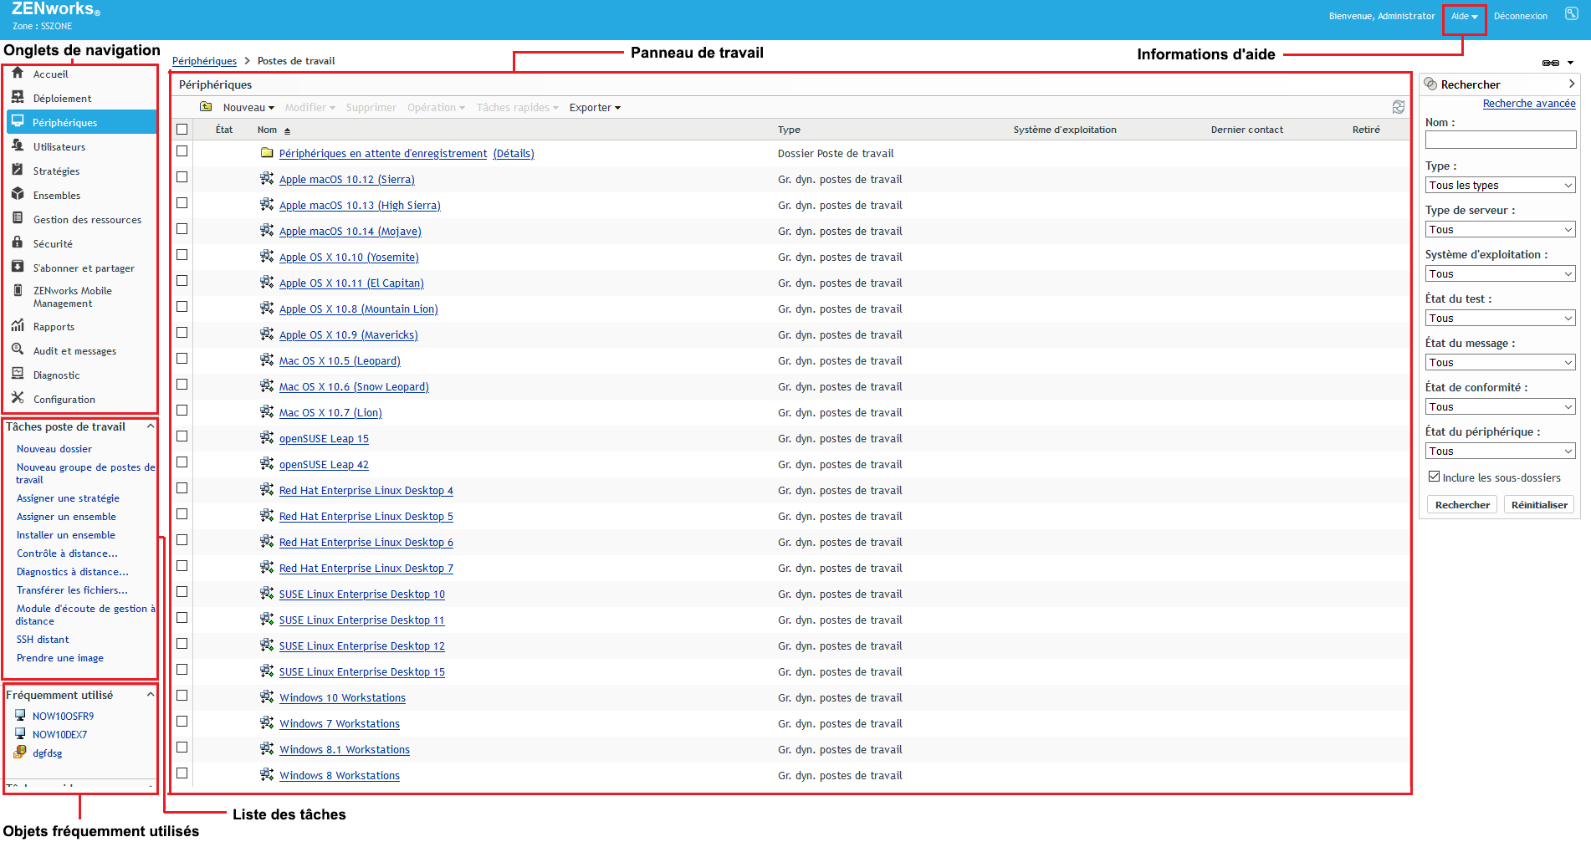Open the Modifier menu
1591x847 pixels.
(x=310, y=108)
